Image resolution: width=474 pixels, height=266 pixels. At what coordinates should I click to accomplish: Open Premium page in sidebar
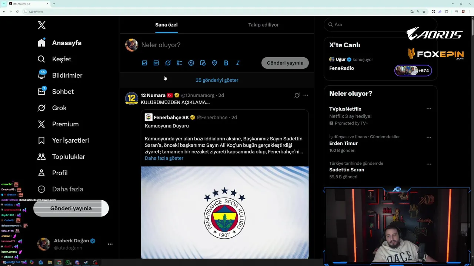pyautogui.click(x=58, y=124)
